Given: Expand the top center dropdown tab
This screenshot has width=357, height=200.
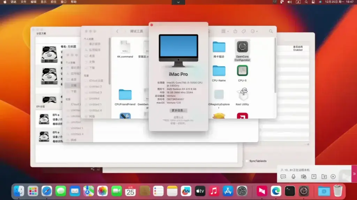Looking at the screenshot, I should (x=178, y=2).
